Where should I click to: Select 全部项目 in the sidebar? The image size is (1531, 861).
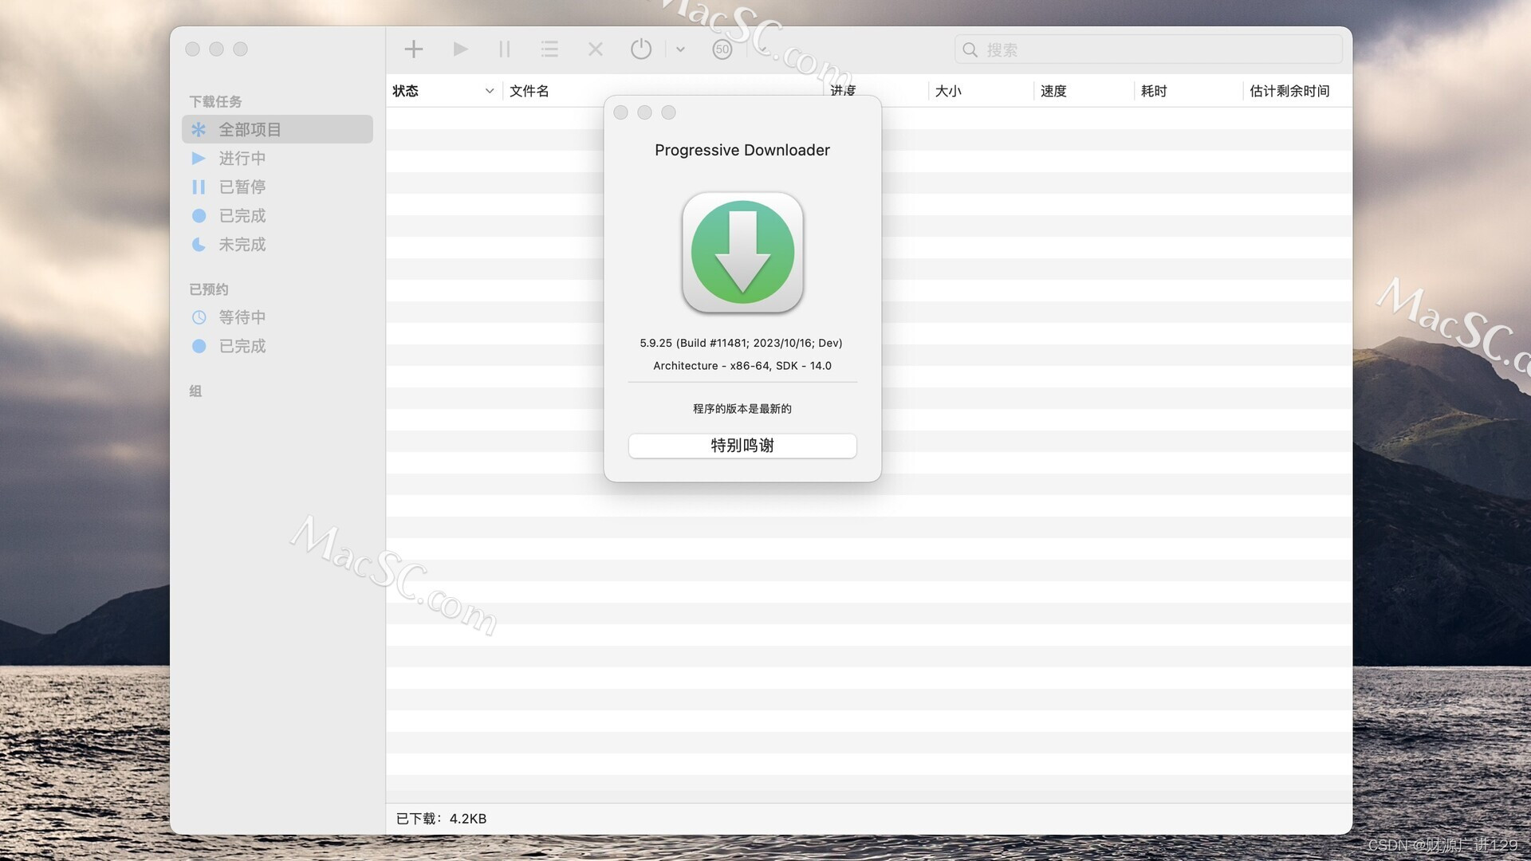[277, 129]
